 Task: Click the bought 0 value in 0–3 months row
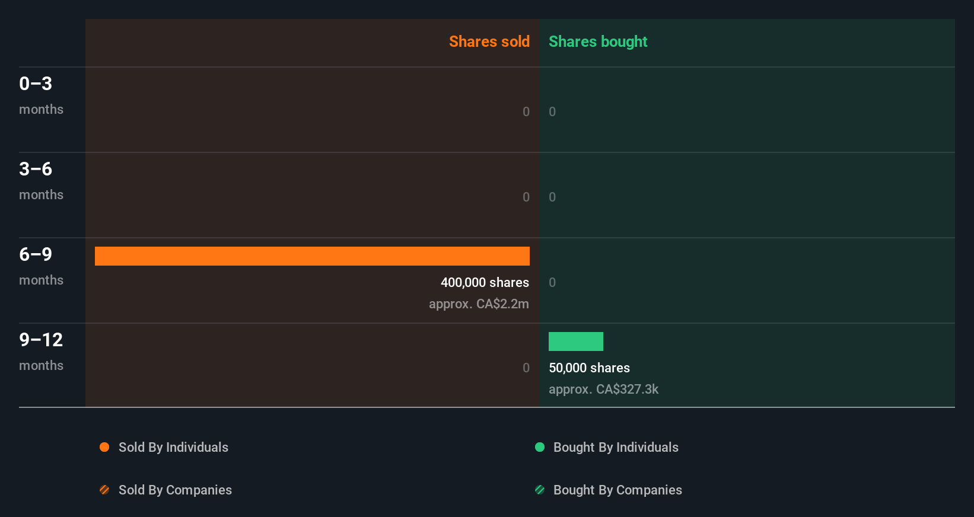pyautogui.click(x=552, y=111)
